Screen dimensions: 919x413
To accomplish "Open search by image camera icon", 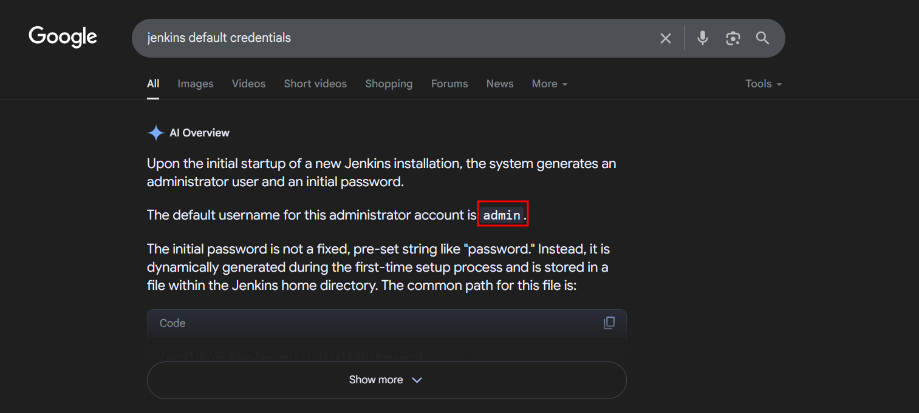I will tap(733, 38).
